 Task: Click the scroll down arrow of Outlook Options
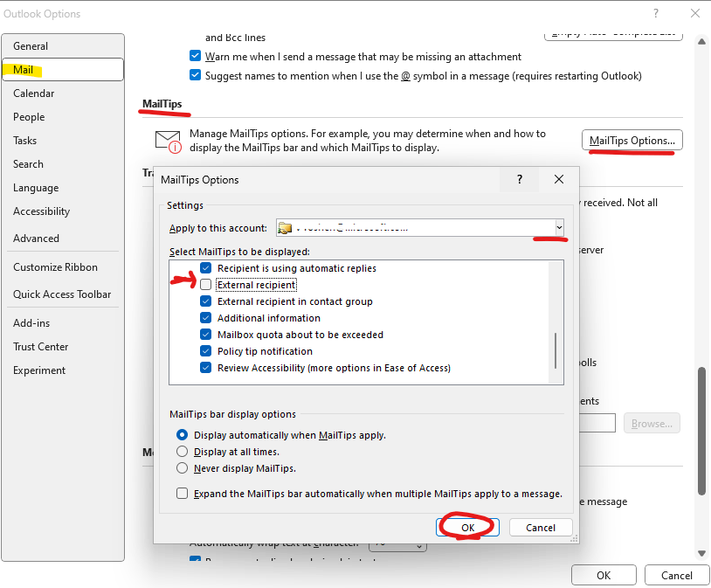pos(701,553)
